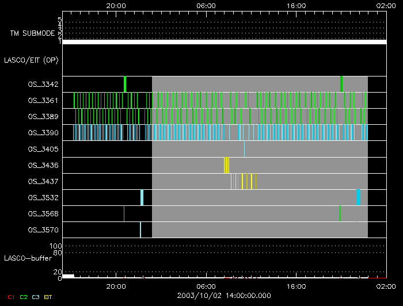Click the C3 legend label
The width and height of the screenshot is (403, 306).
click(x=36, y=297)
